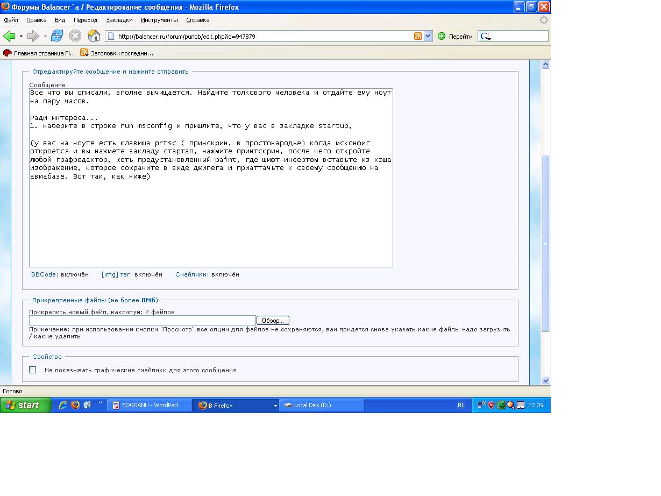Click the magnifier tray icon
This screenshot has height=496, width=661.
coord(510,405)
